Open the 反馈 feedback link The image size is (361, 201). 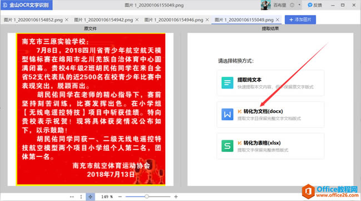(315, 5)
